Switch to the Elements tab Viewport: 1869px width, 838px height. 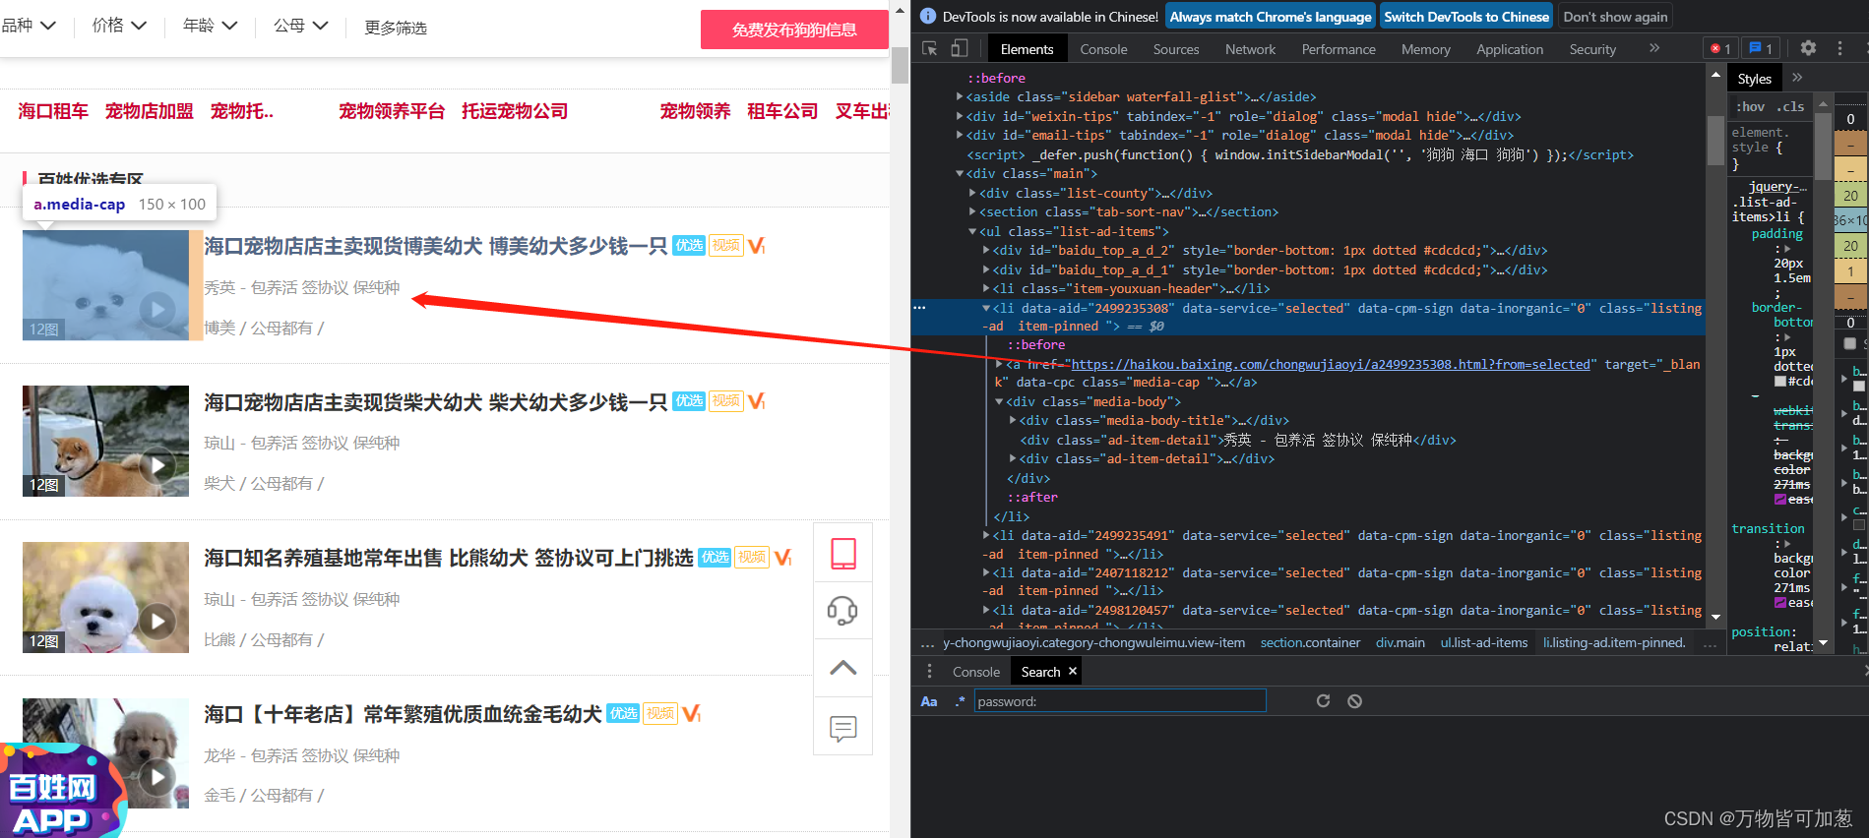pyautogui.click(x=1027, y=49)
